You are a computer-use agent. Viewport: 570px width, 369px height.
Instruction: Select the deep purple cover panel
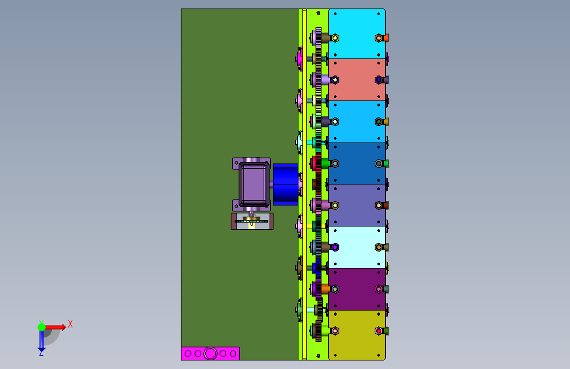click(357, 289)
